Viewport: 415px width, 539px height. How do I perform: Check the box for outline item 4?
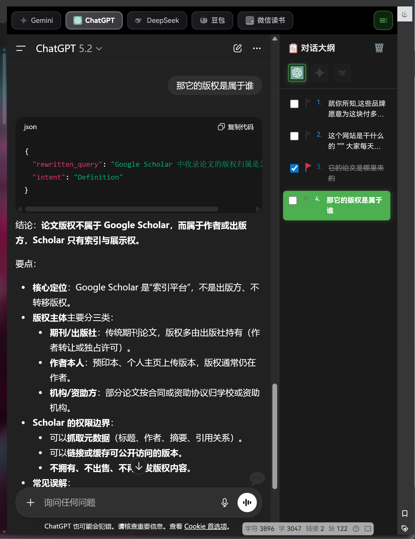click(x=293, y=201)
